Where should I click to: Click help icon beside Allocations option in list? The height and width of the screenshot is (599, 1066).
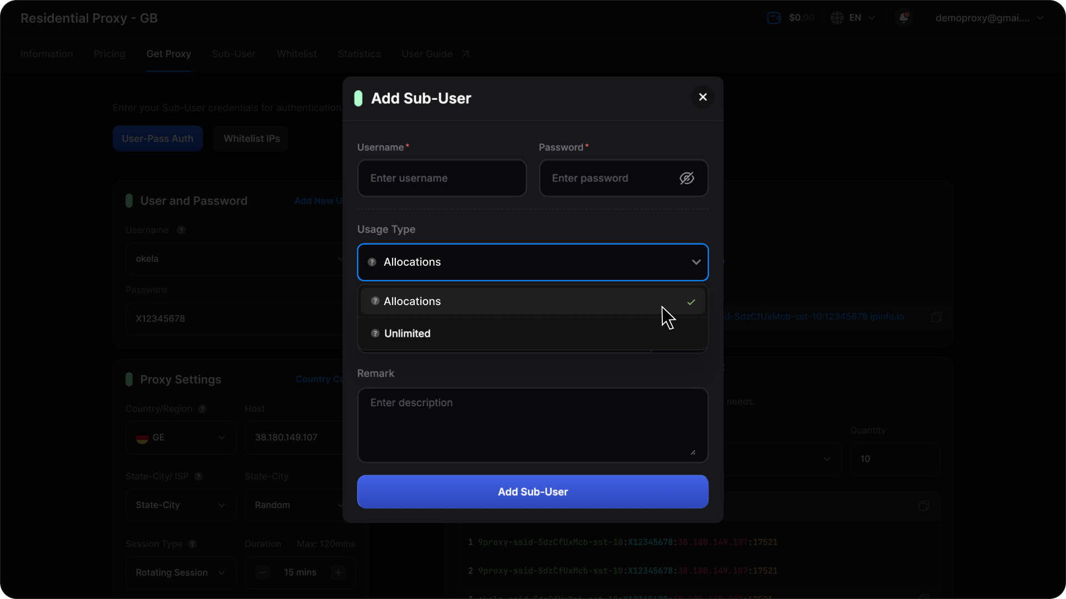pos(375,301)
